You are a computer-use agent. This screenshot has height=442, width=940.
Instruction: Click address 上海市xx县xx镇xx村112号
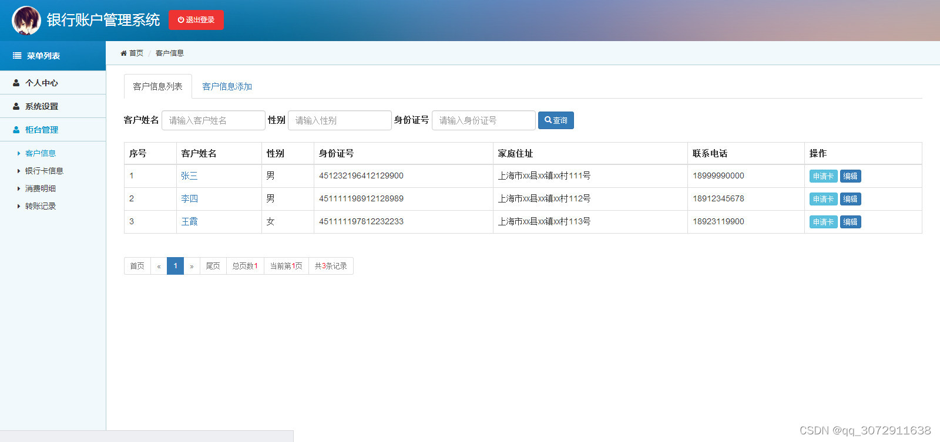544,198
